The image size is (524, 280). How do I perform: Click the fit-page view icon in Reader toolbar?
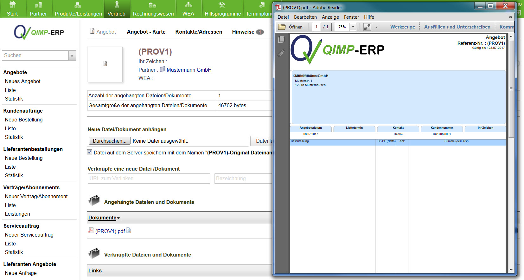click(x=367, y=27)
